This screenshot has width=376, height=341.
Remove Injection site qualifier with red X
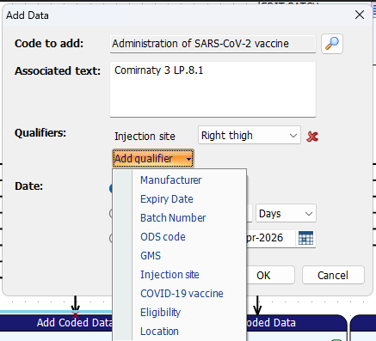[x=312, y=137]
